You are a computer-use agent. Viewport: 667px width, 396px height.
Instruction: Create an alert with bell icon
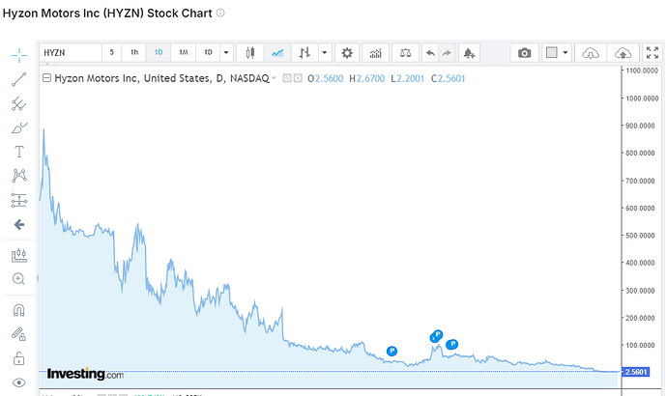[469, 53]
